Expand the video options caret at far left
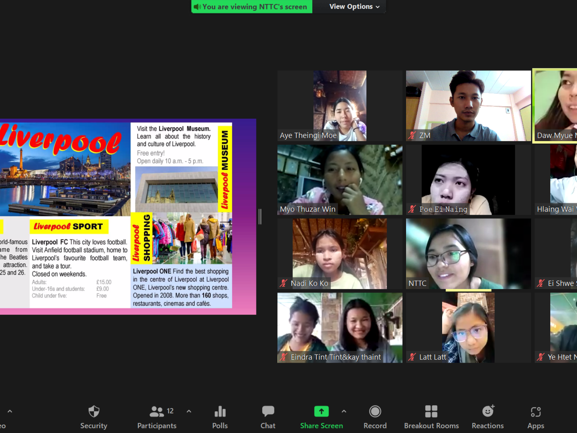The width and height of the screenshot is (577, 433). (x=10, y=411)
